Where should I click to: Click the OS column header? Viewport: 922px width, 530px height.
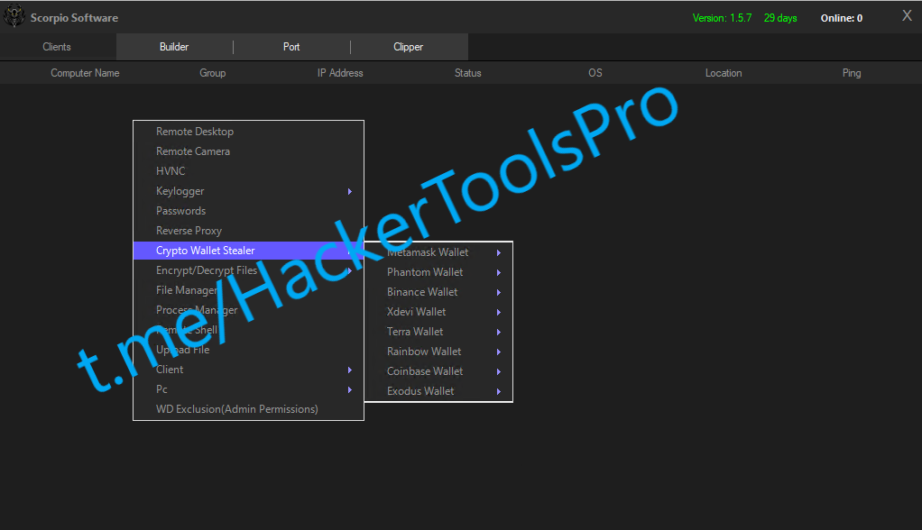point(595,73)
